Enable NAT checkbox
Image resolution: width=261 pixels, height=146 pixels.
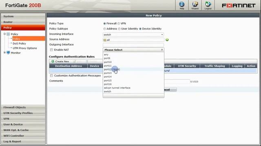(51, 50)
